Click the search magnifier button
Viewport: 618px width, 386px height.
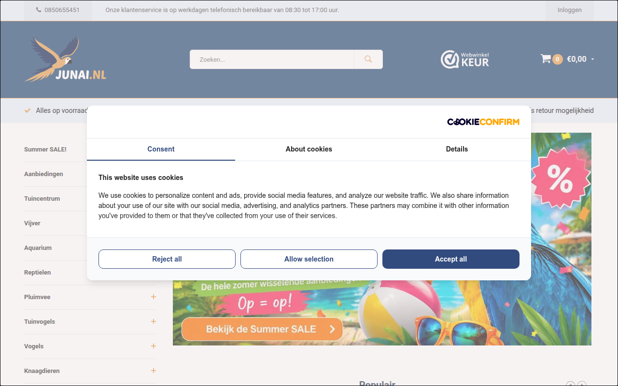368,59
